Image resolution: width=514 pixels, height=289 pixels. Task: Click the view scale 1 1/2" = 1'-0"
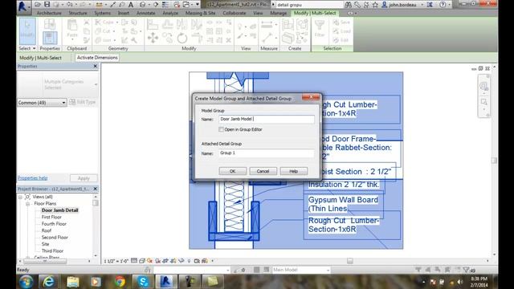(116, 261)
